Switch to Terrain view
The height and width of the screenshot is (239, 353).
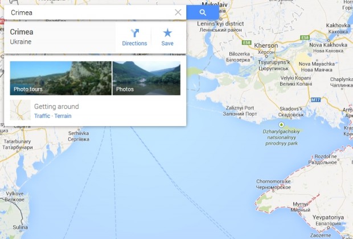(x=63, y=116)
